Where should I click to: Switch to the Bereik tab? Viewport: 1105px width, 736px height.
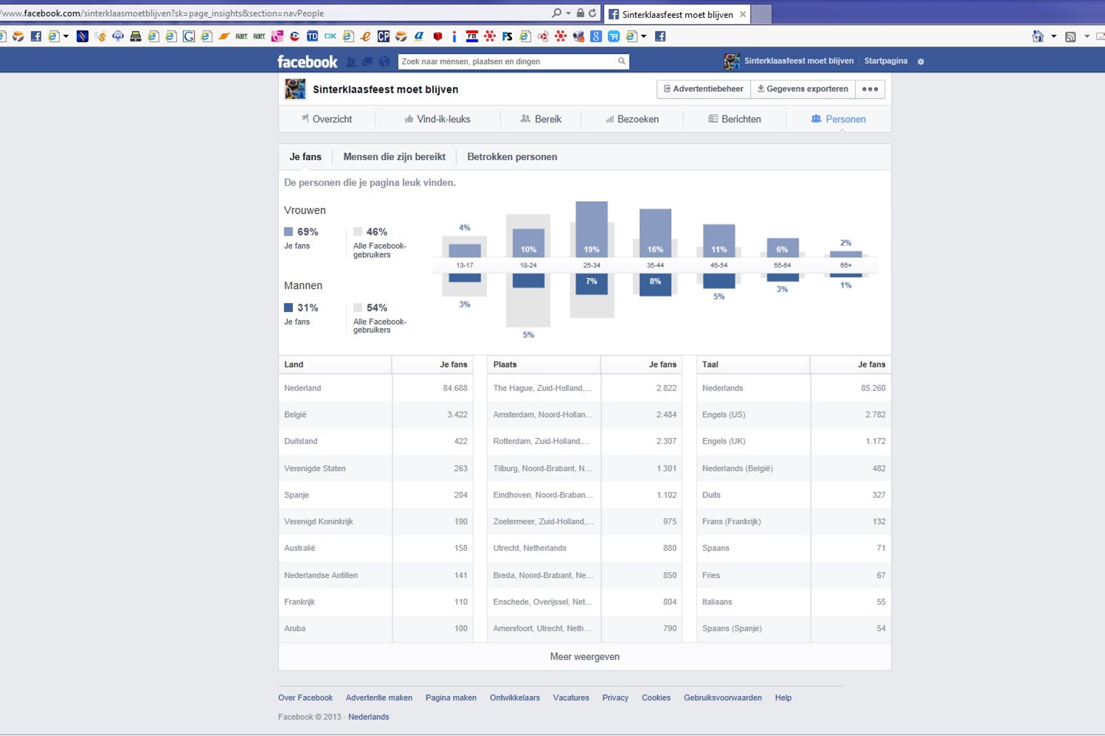pos(541,119)
